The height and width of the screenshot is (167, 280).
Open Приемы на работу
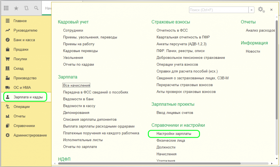78,44
